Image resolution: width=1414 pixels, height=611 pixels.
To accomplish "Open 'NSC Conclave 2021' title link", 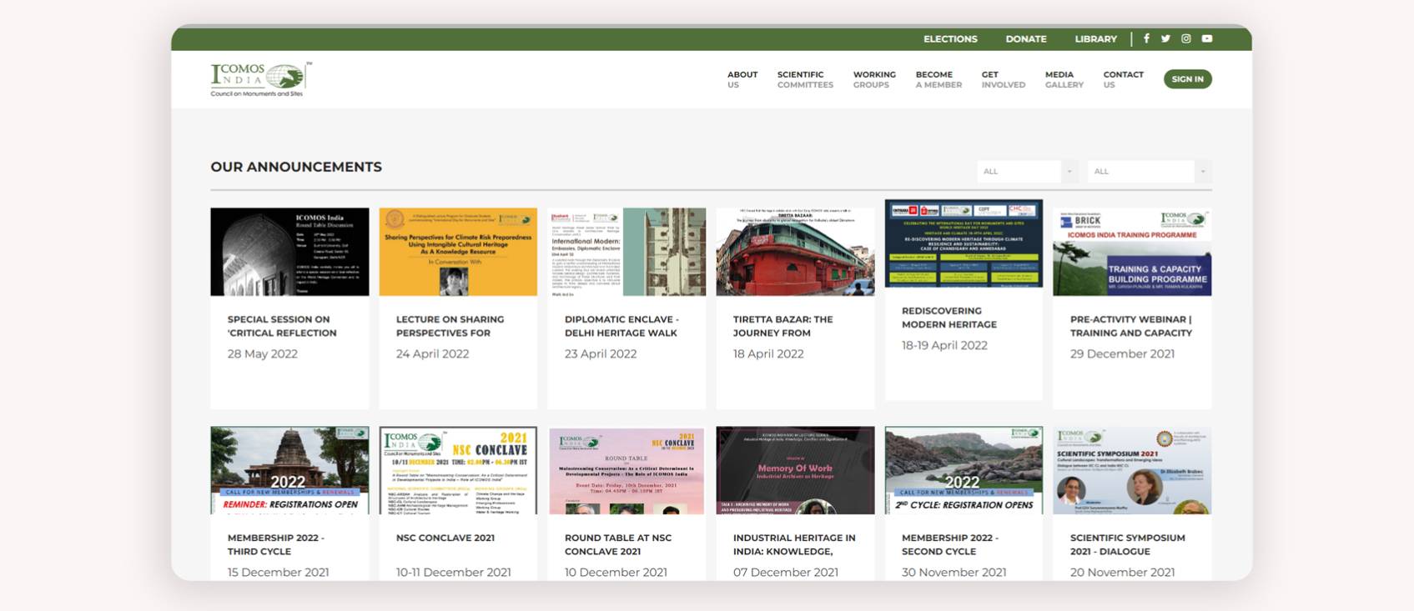I will pos(445,538).
